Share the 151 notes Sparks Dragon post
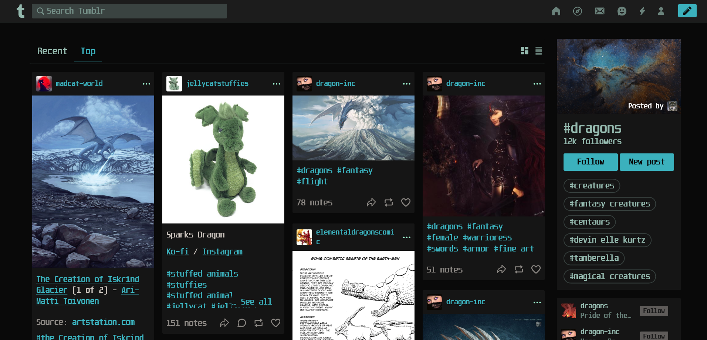Screen dimensions: 707x340 pyautogui.click(x=224, y=323)
